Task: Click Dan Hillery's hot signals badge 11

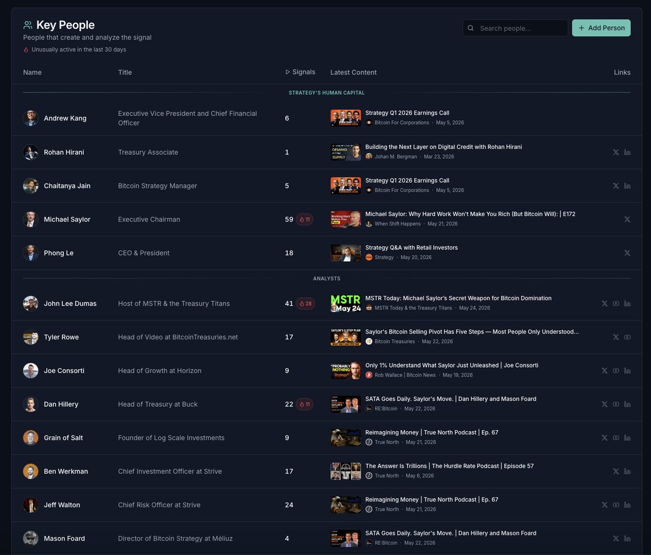Action: coord(304,405)
